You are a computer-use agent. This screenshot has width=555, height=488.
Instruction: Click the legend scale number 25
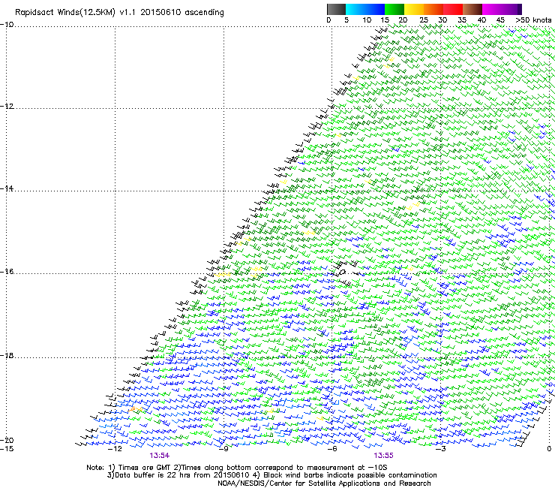(x=424, y=20)
